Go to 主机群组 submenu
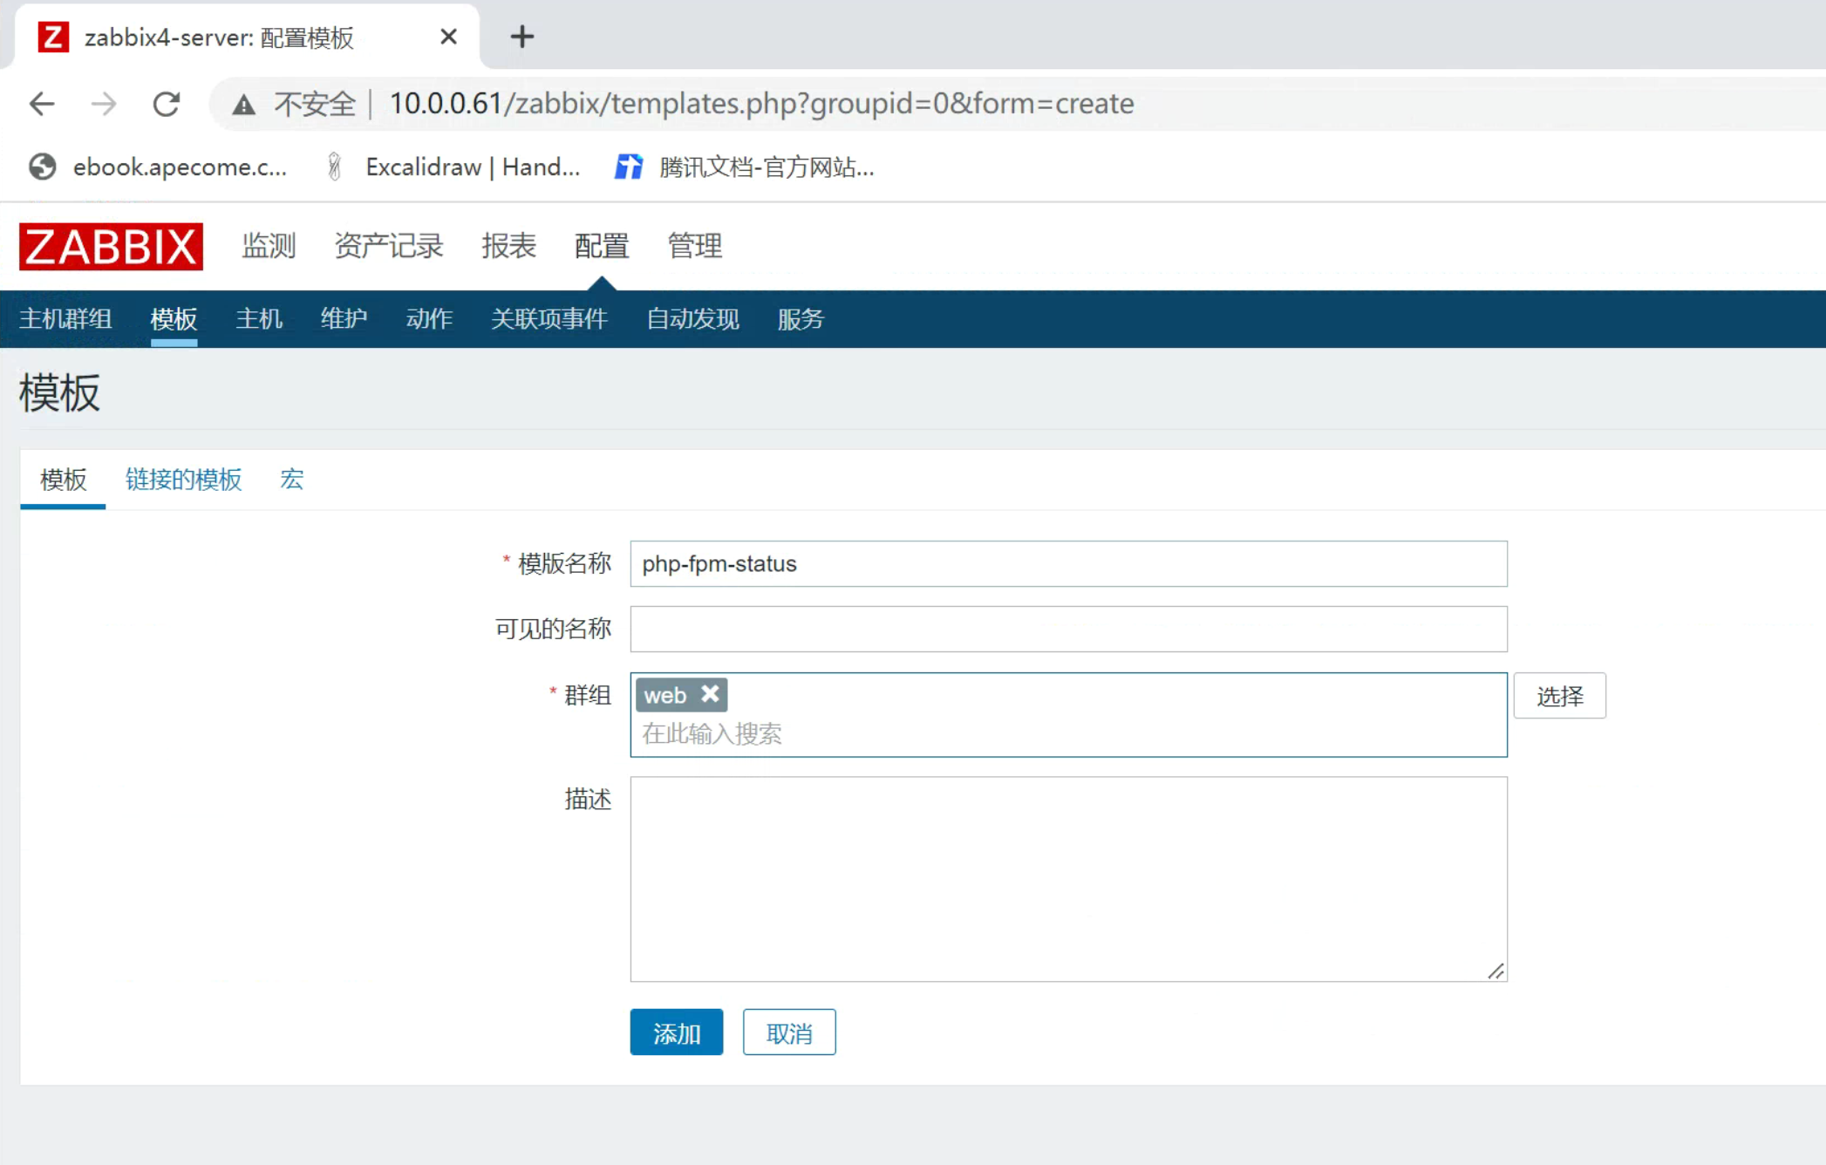The height and width of the screenshot is (1165, 1826). tap(65, 319)
